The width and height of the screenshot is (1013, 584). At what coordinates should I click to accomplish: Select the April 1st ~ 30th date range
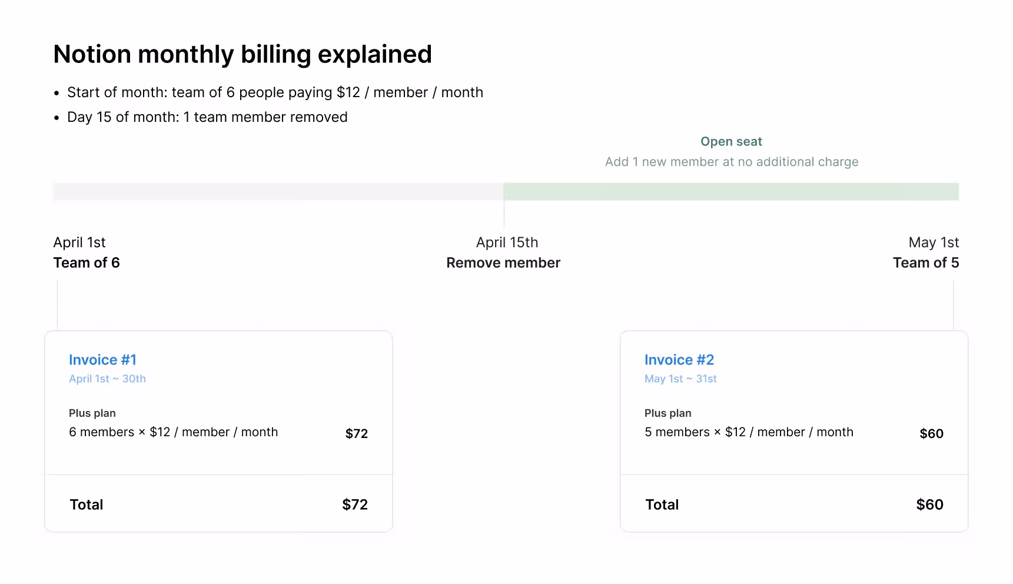tap(107, 379)
